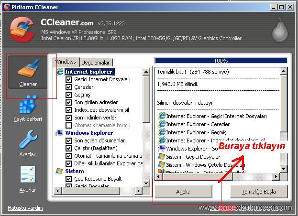The image size is (298, 216).
Task: Click flag icon beside Sistem - Windows Çetele
Action: point(162,164)
